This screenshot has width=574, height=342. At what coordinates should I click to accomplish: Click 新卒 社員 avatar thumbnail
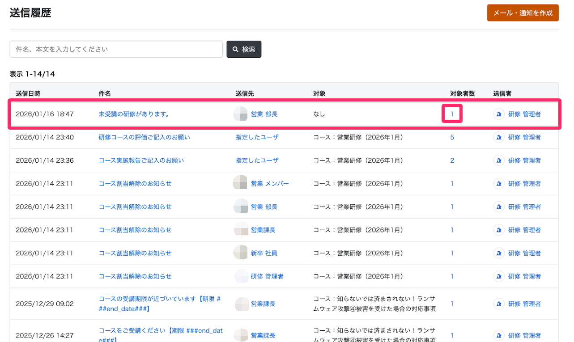pyautogui.click(x=240, y=253)
